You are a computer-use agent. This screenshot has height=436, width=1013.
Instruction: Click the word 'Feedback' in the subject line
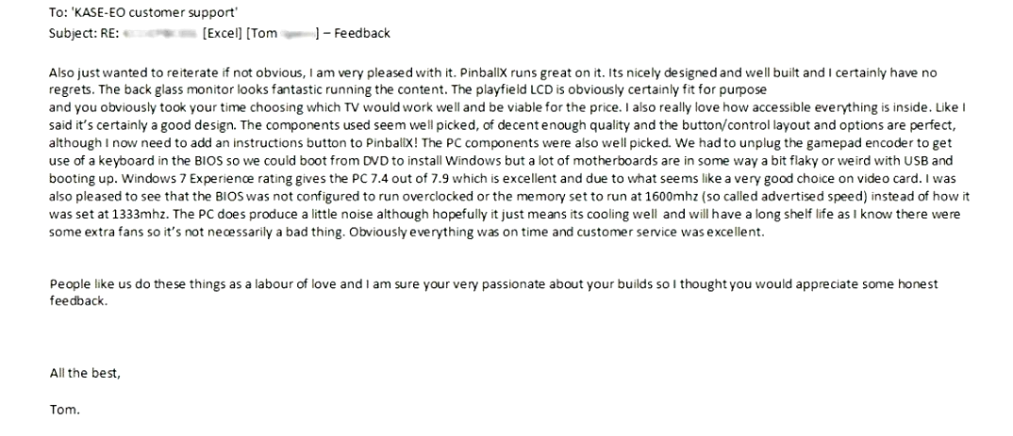pyautogui.click(x=362, y=33)
